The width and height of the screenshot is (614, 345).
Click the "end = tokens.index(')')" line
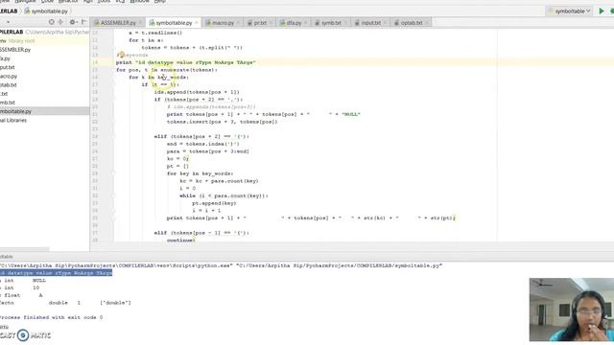point(202,144)
